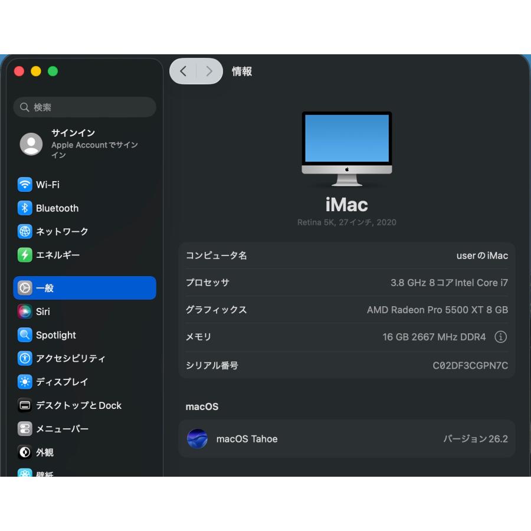Click the 一般 gear icon
Viewport: 531px width, 531px height.
[25, 288]
